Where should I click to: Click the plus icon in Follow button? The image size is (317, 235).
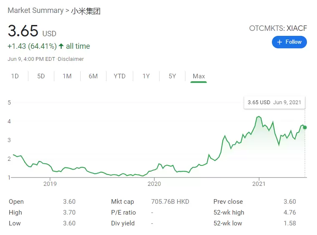pyautogui.click(x=280, y=42)
